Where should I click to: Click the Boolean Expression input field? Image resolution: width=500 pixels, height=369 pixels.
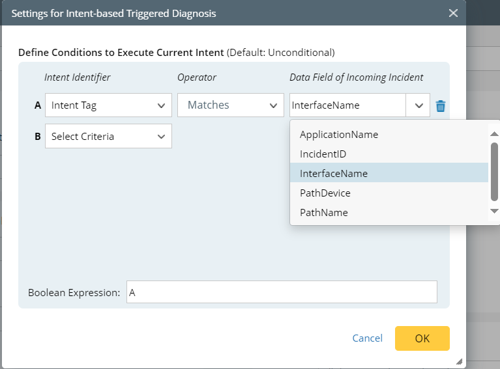tap(282, 292)
